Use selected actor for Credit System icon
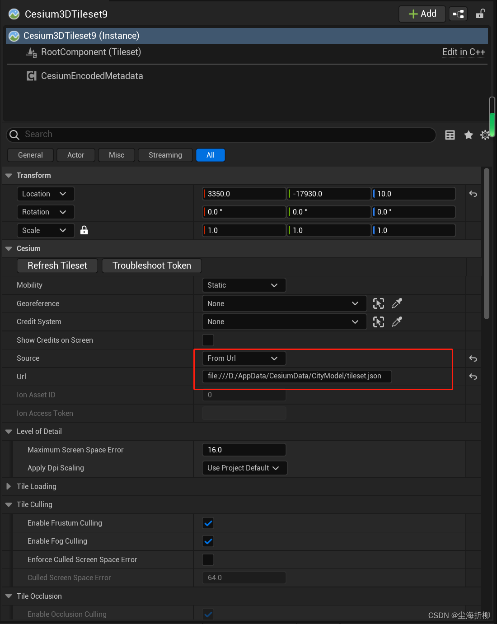The width and height of the screenshot is (497, 624). [379, 322]
